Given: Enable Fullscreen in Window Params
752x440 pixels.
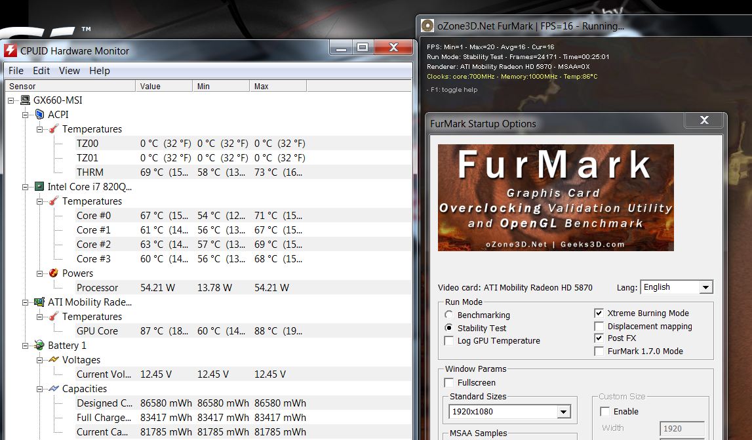Looking at the screenshot, I should (449, 382).
